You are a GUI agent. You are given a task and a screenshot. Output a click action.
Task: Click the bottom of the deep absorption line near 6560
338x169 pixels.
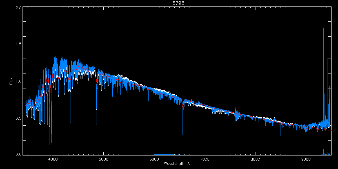183,135
